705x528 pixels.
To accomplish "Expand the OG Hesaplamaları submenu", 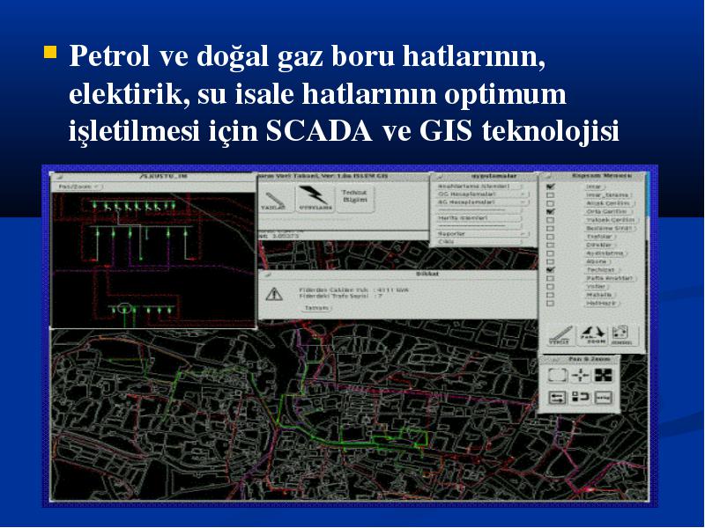I will (482, 194).
